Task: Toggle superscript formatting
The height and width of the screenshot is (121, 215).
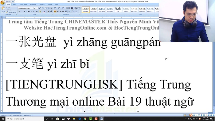Action: 34,11
